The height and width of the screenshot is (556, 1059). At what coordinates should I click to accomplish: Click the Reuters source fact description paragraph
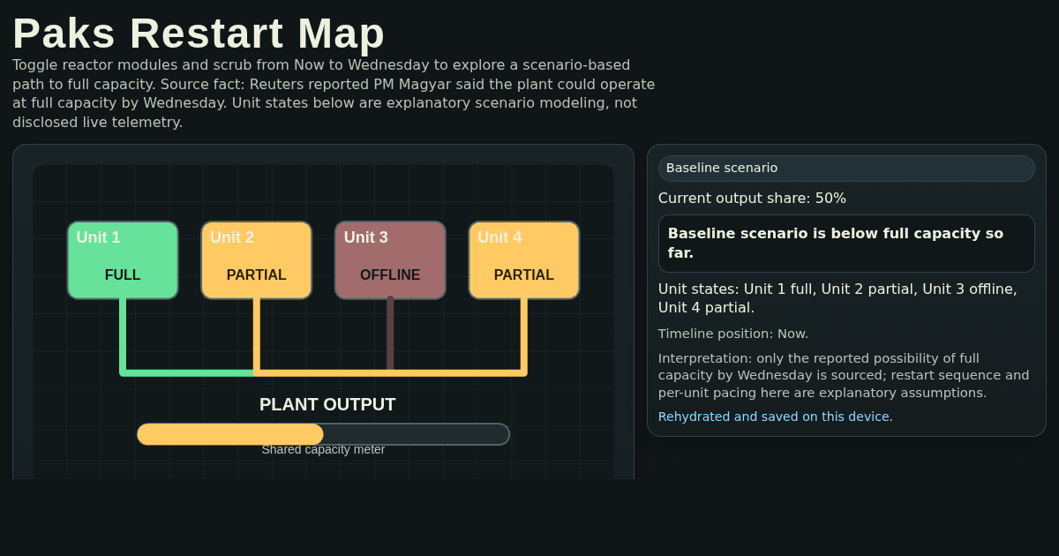click(335, 94)
